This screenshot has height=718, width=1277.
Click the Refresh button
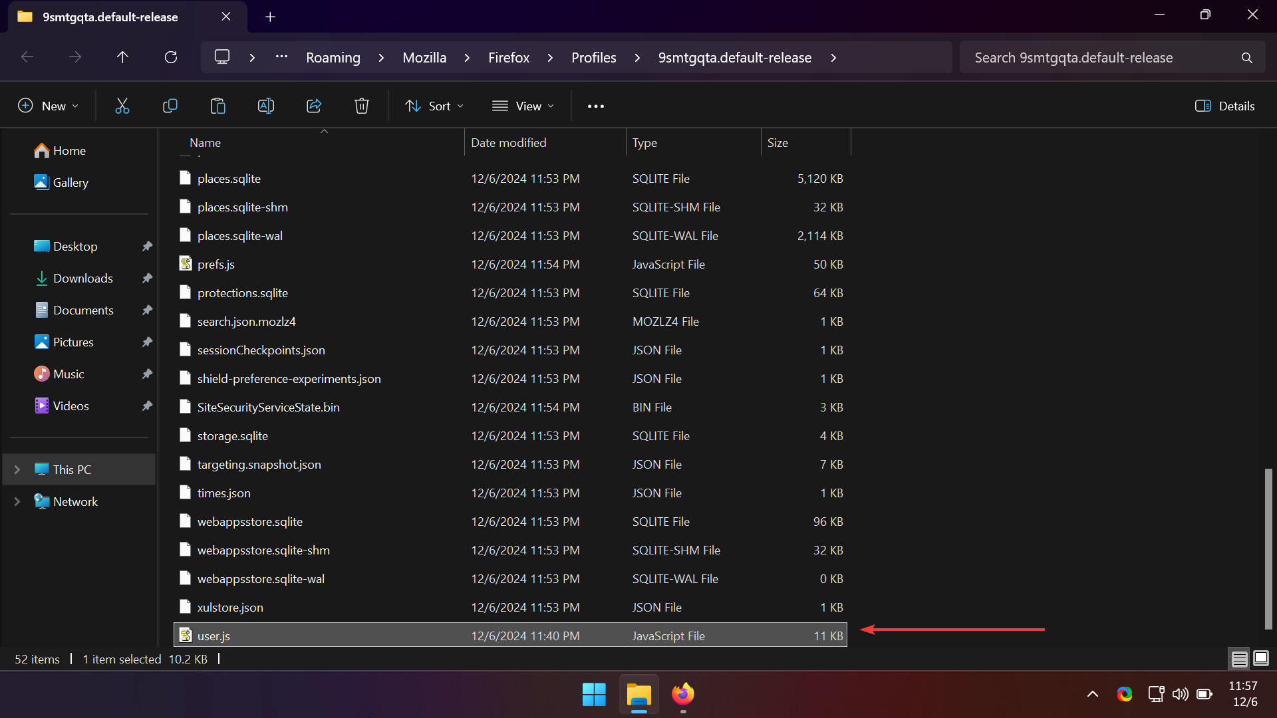(171, 57)
